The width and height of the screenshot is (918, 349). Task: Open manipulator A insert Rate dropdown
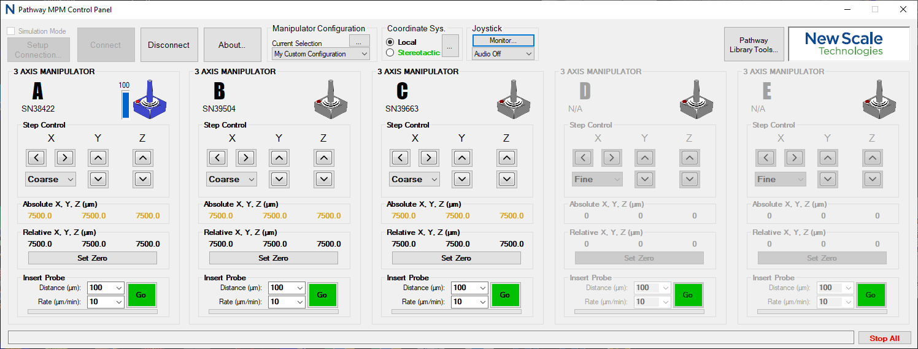[118, 302]
